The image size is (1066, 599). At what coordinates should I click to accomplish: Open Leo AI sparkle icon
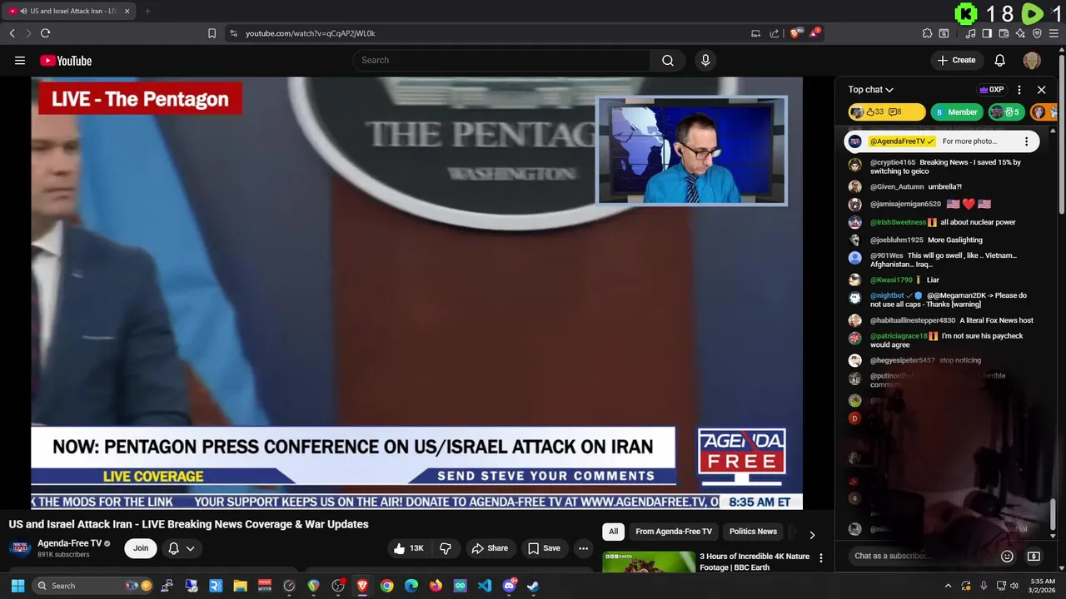(1020, 33)
